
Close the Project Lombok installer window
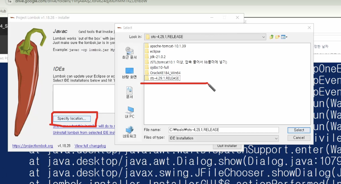pos(237,18)
